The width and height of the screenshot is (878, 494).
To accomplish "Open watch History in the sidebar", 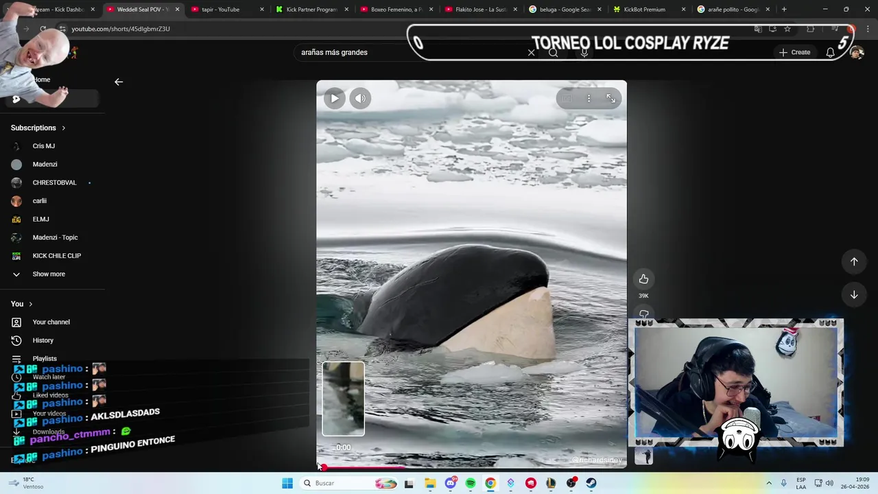I will [43, 340].
